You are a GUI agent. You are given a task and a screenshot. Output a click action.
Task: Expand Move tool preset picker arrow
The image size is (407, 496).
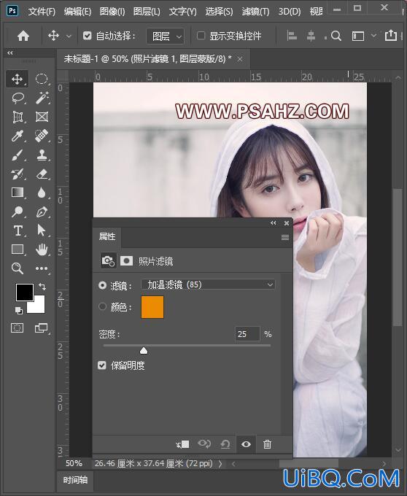tap(69, 36)
